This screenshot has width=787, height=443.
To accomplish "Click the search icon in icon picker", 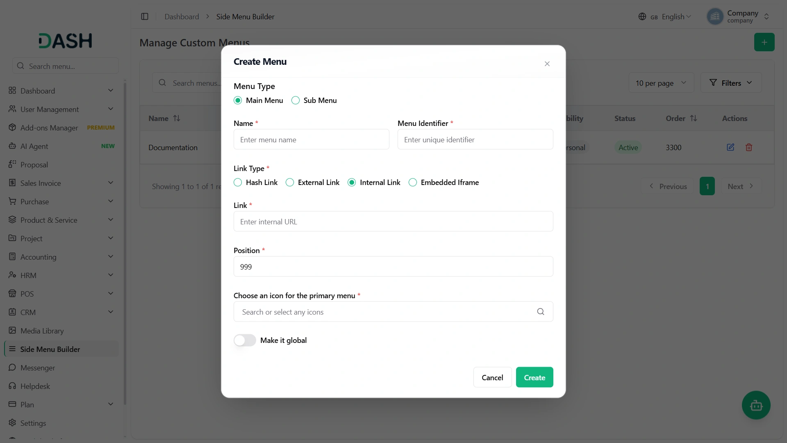I will pyautogui.click(x=541, y=312).
